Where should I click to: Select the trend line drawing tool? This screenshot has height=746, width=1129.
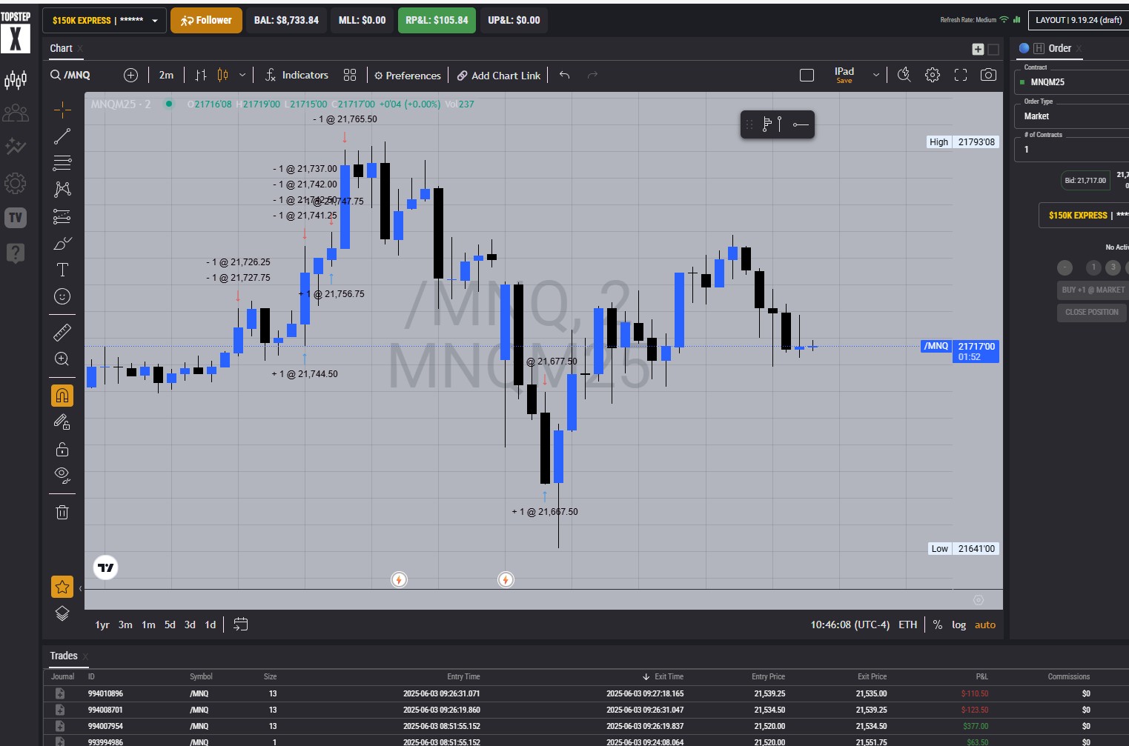(62, 136)
